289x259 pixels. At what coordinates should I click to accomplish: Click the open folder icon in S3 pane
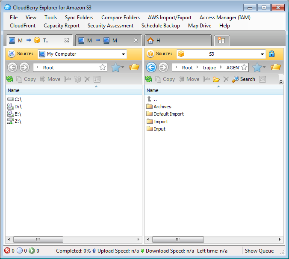[x=276, y=67]
